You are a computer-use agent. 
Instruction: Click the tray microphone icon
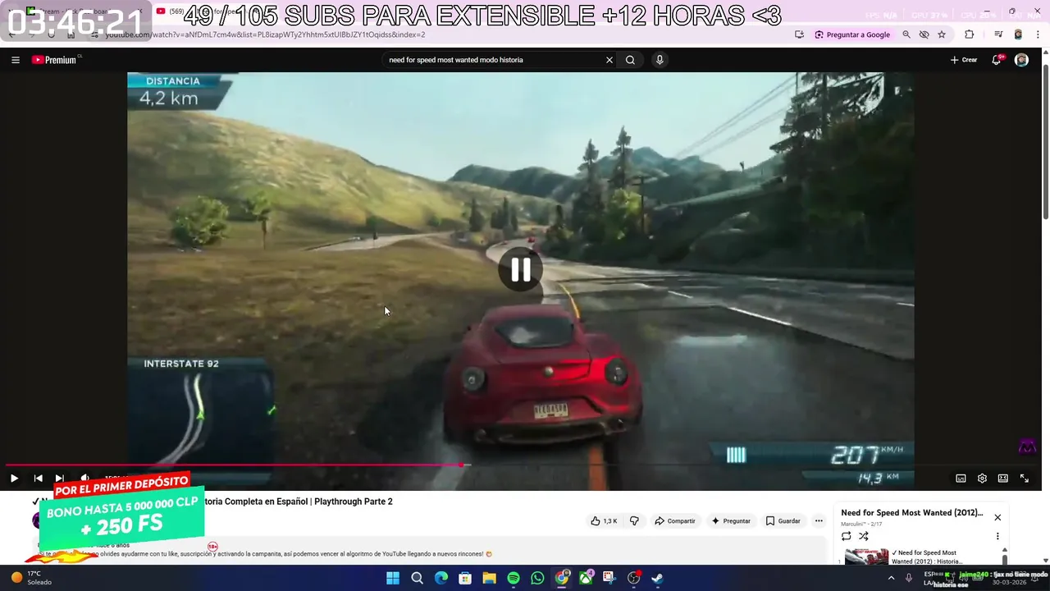tap(909, 578)
